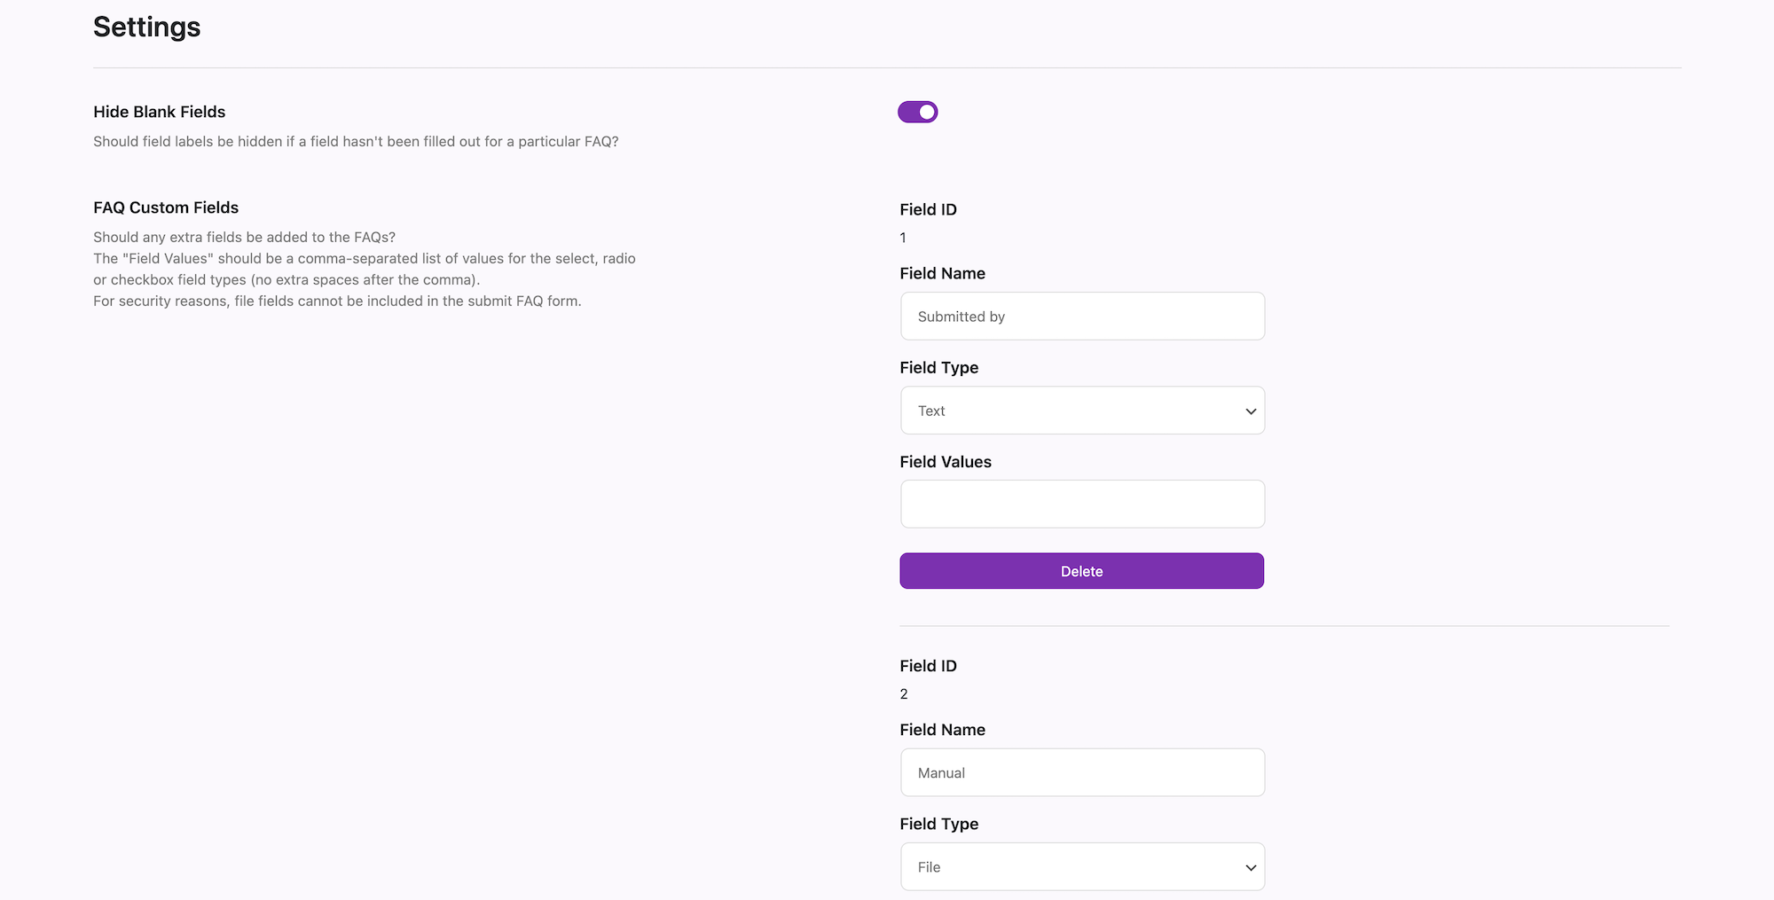
Task: Click the 'Hide Blank Fields' label
Action: [x=159, y=112]
